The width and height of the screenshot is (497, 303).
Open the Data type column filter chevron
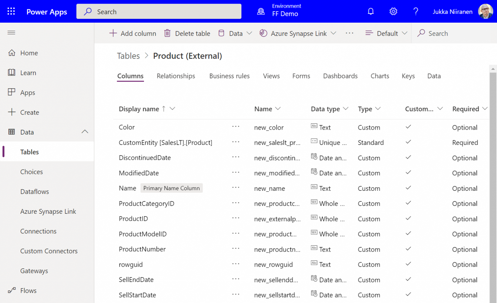(x=346, y=108)
